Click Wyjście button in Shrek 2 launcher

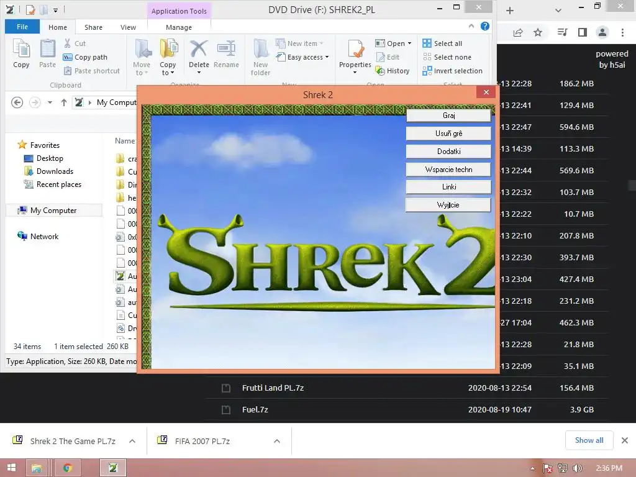[x=448, y=205]
